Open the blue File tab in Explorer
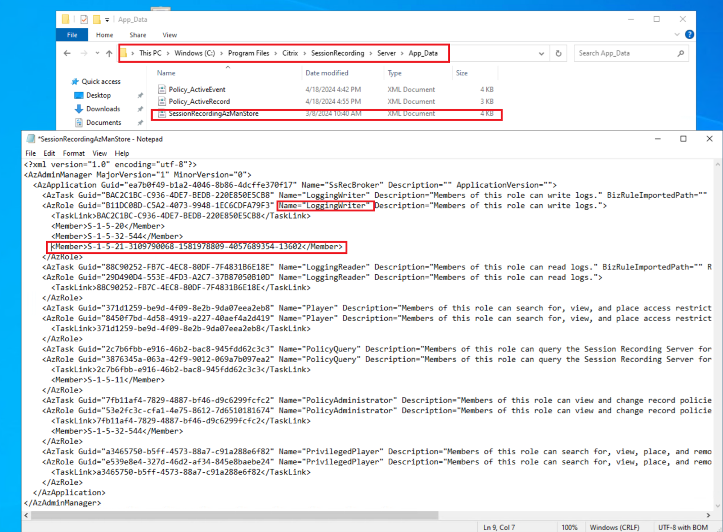This screenshot has height=532, width=723. [72, 35]
